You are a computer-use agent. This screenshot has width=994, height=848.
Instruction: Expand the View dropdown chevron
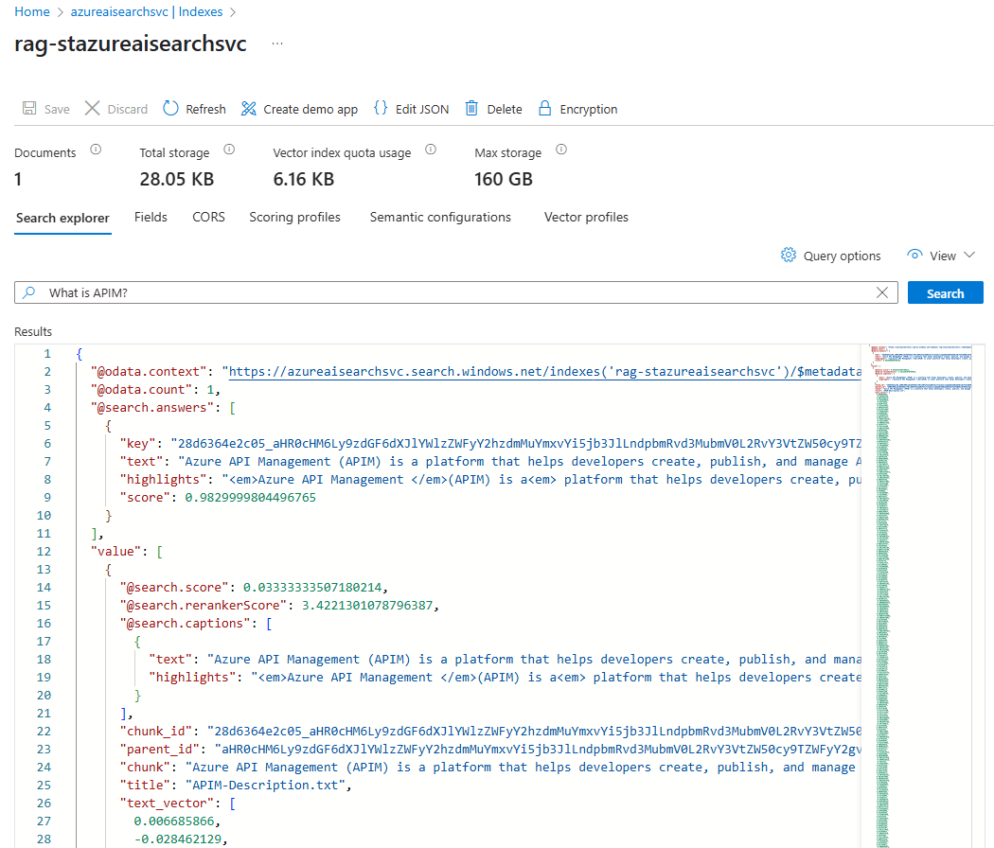(969, 255)
